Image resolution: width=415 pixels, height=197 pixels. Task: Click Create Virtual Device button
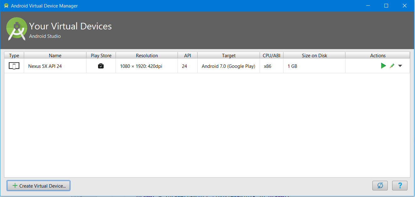tap(39, 186)
